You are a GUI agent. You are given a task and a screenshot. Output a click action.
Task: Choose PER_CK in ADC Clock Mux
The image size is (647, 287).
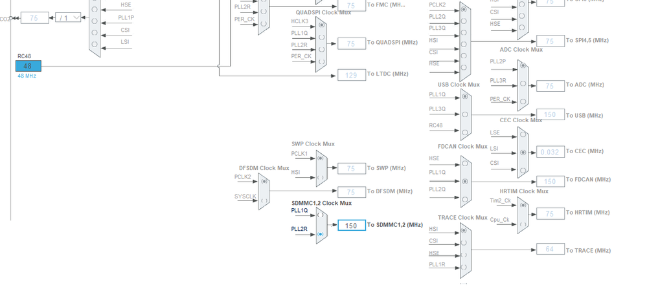click(x=523, y=101)
